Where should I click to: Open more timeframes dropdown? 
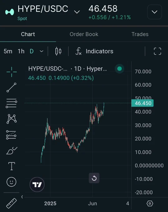pyautogui.click(x=41, y=51)
